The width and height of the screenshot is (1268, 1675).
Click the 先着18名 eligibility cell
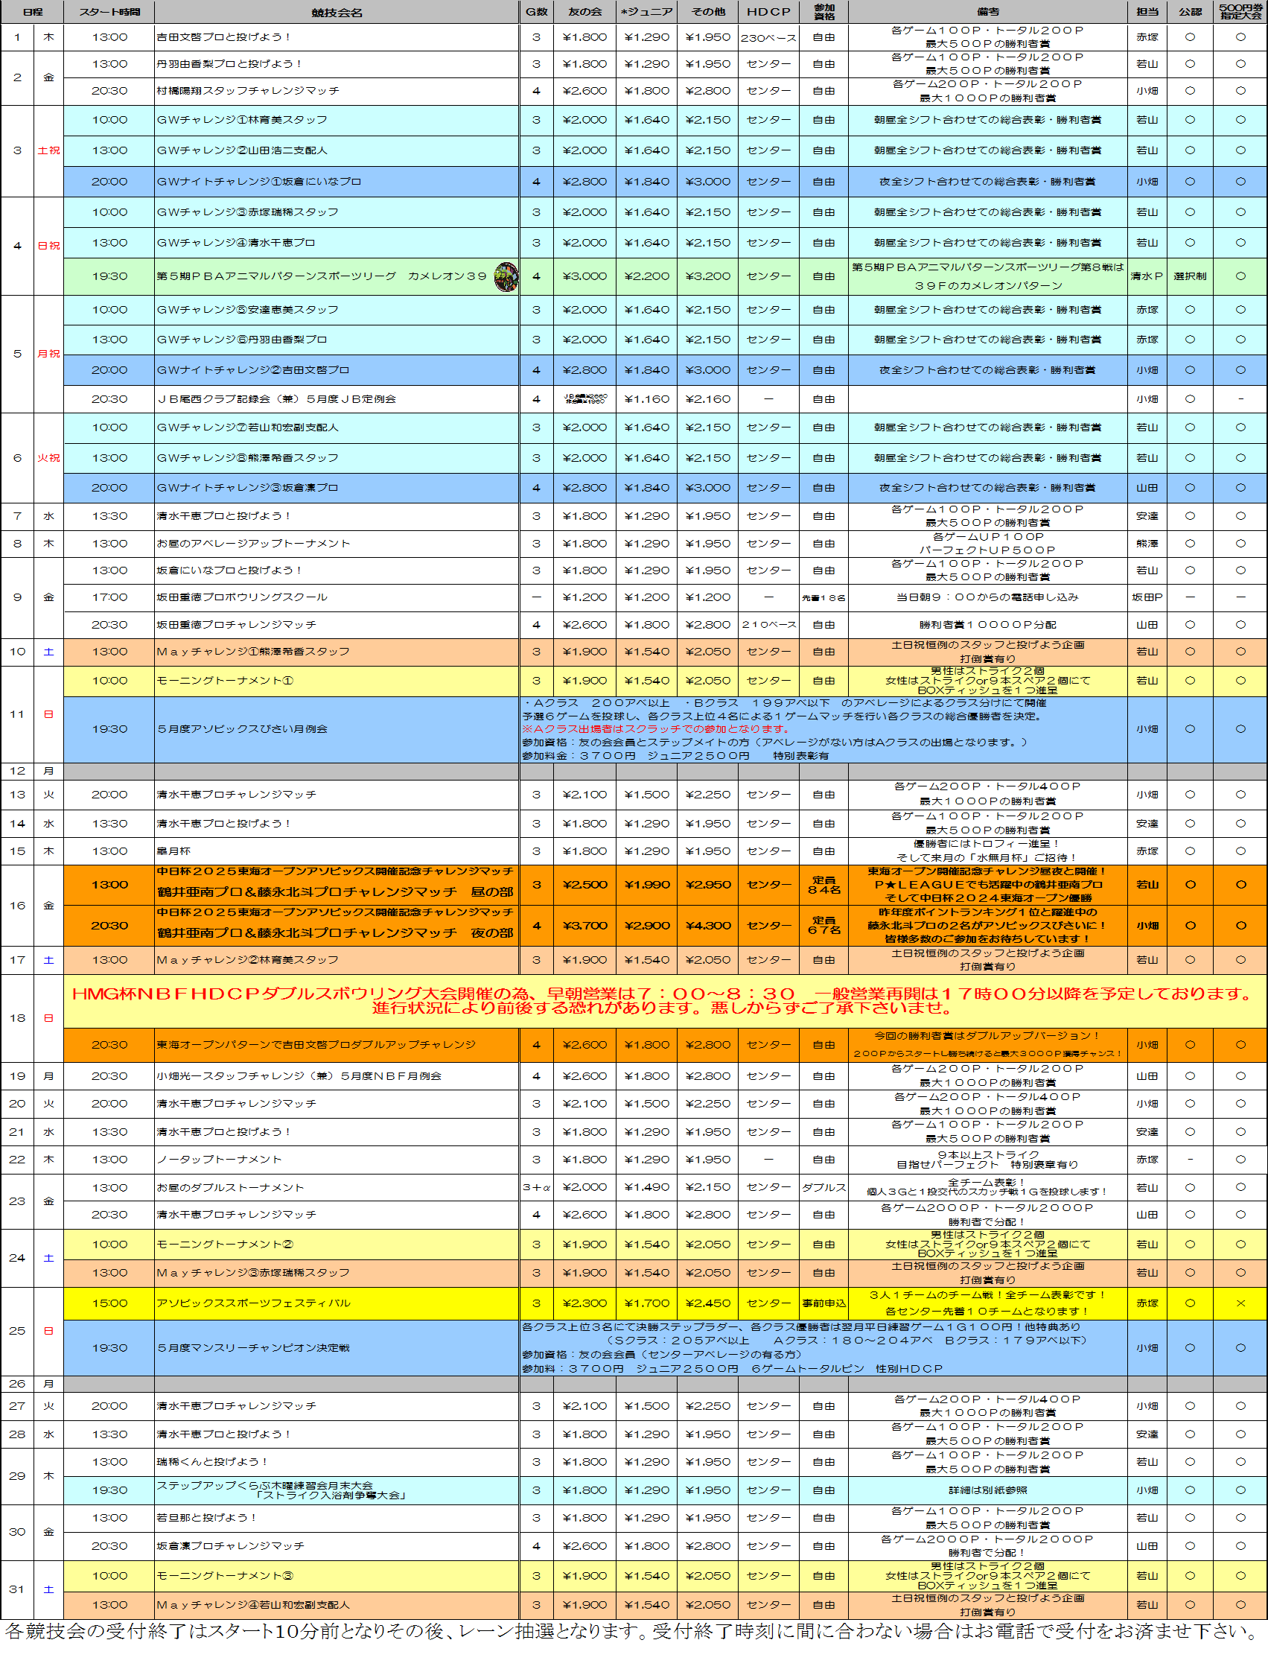(823, 597)
